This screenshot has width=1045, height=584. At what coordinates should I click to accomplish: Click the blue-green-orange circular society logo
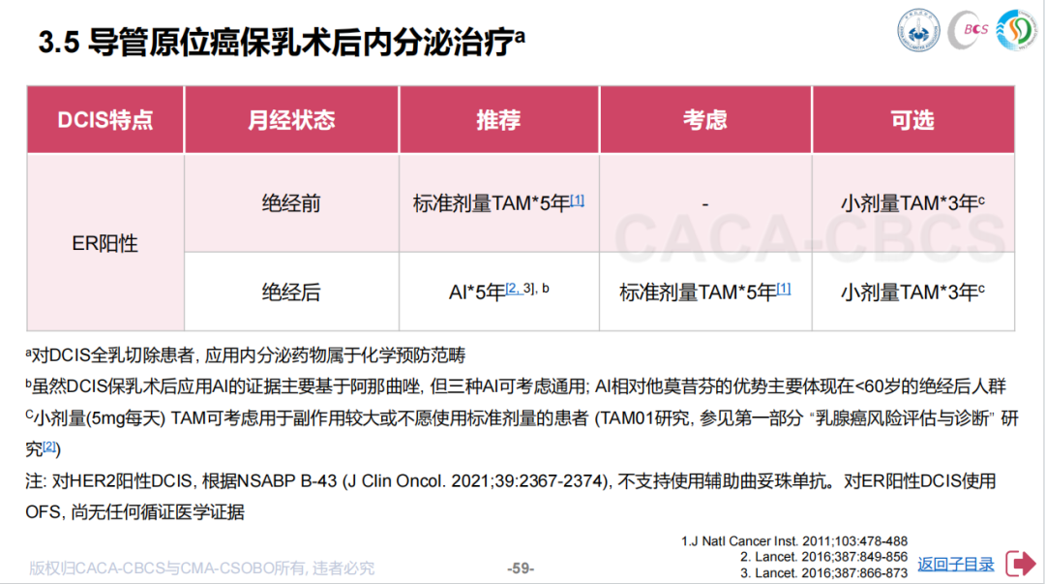1017,31
